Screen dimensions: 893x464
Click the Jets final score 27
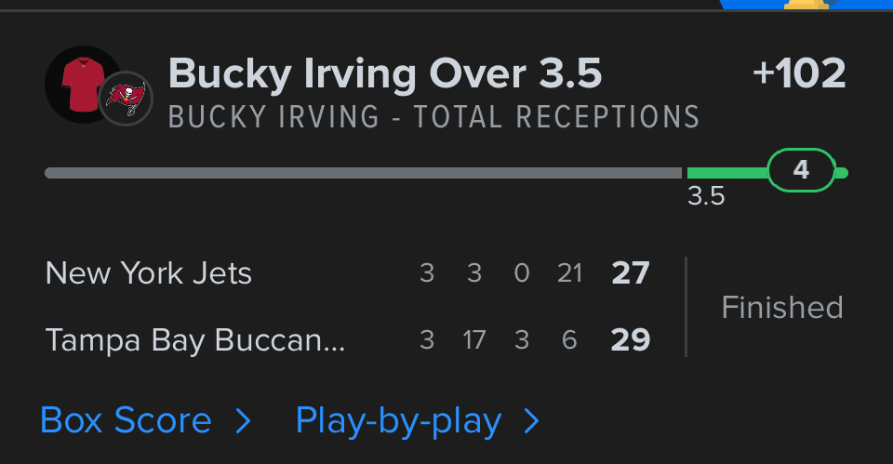[631, 273]
